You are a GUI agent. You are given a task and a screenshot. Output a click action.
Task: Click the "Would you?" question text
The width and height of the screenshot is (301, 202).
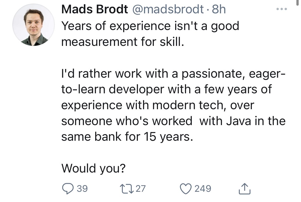click(x=93, y=168)
